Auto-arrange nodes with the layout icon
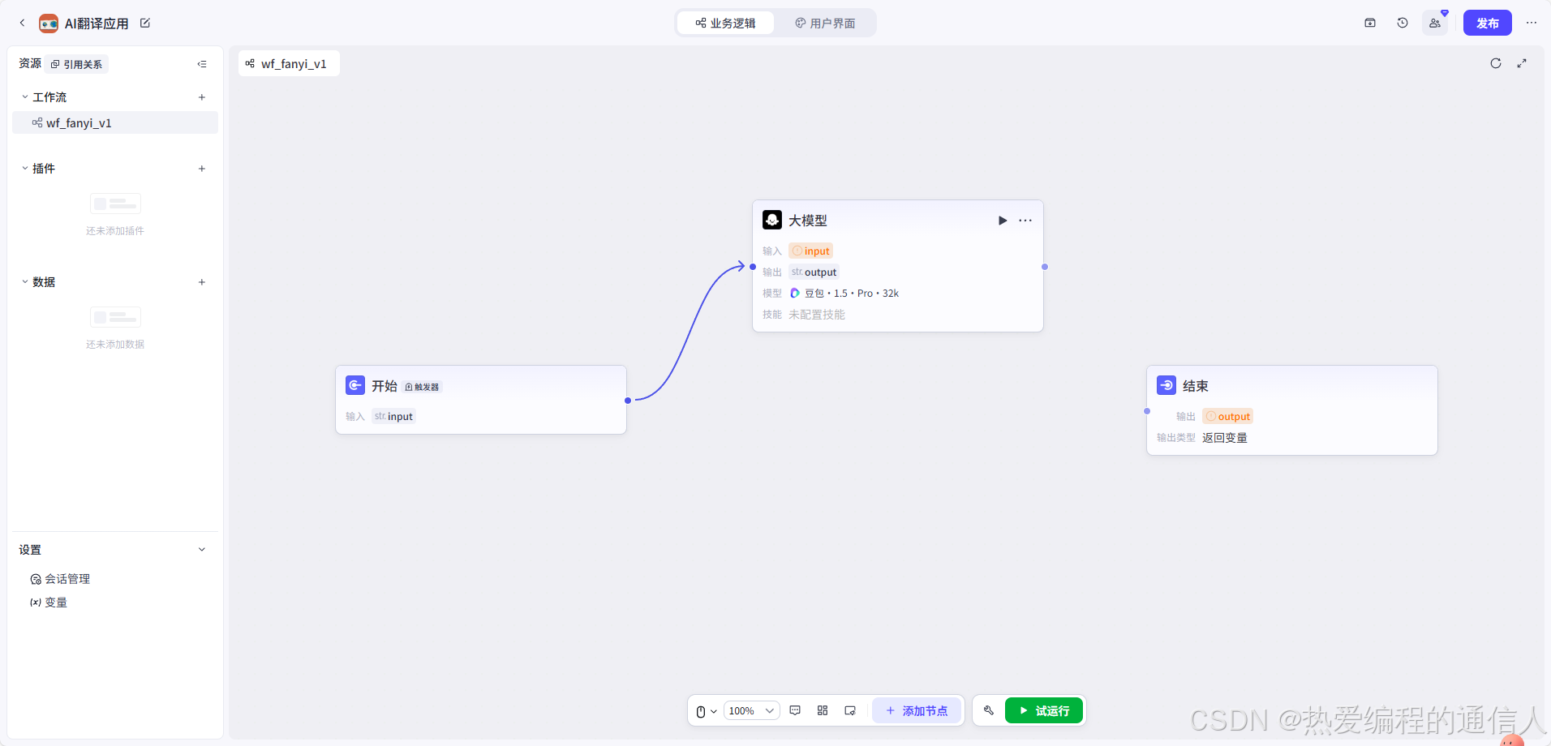 823,711
